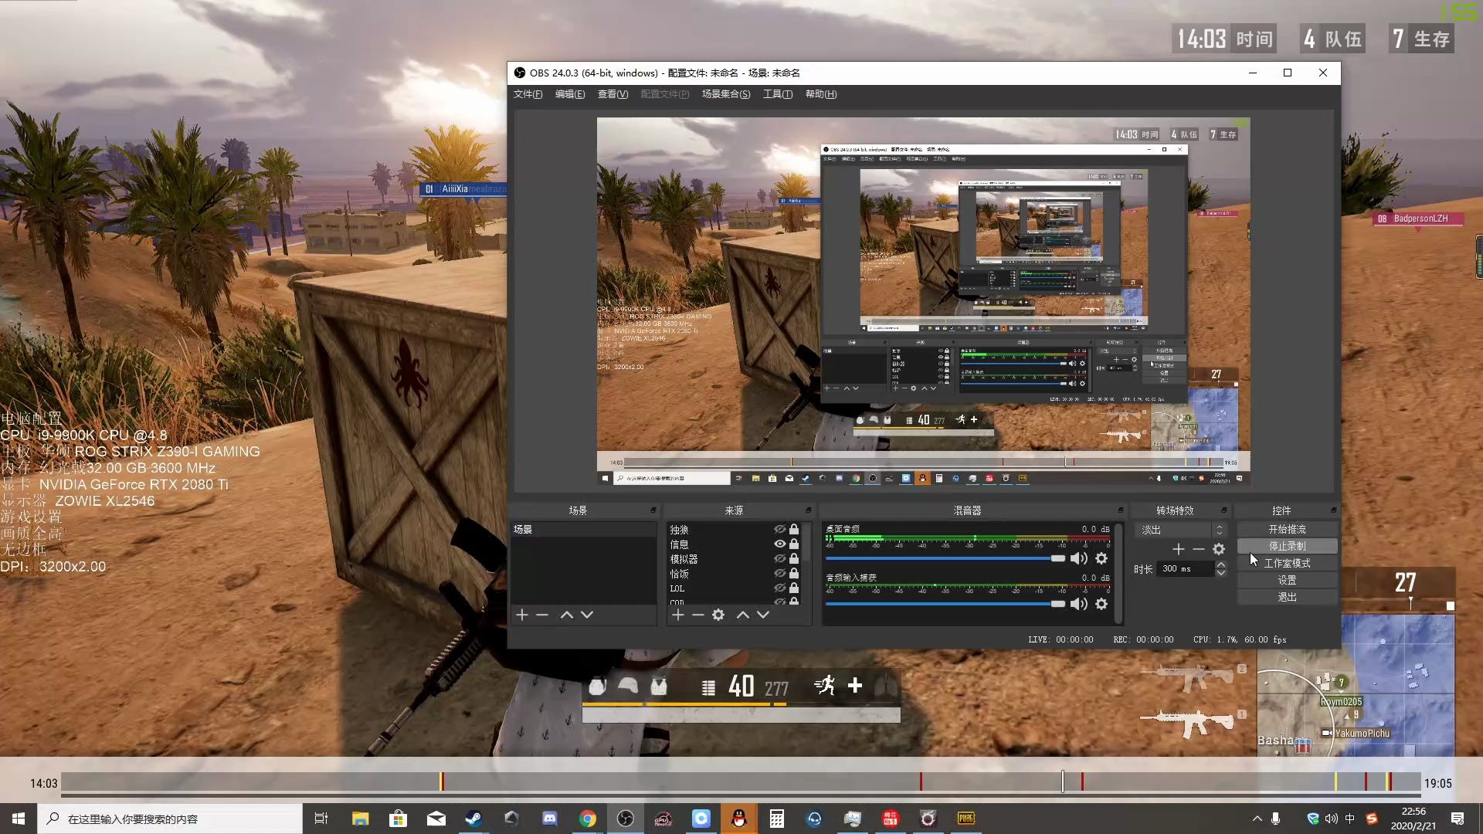The image size is (1483, 834).
Task: Click the white playhead on replay timeline
Action: point(1063,781)
